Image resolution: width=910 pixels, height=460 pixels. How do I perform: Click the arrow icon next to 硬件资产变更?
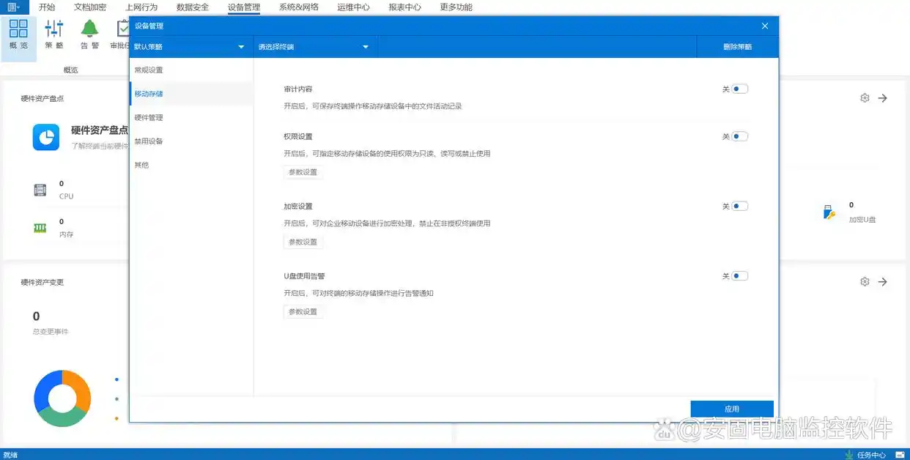884,281
